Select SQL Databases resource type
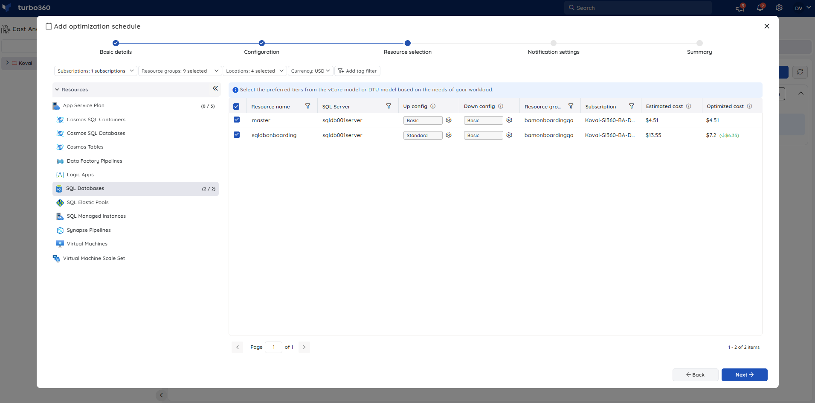Viewport: 815px width, 403px height. 136,189
